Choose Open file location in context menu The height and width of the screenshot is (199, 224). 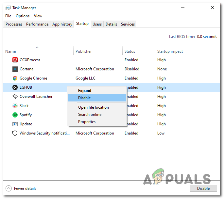97,107
